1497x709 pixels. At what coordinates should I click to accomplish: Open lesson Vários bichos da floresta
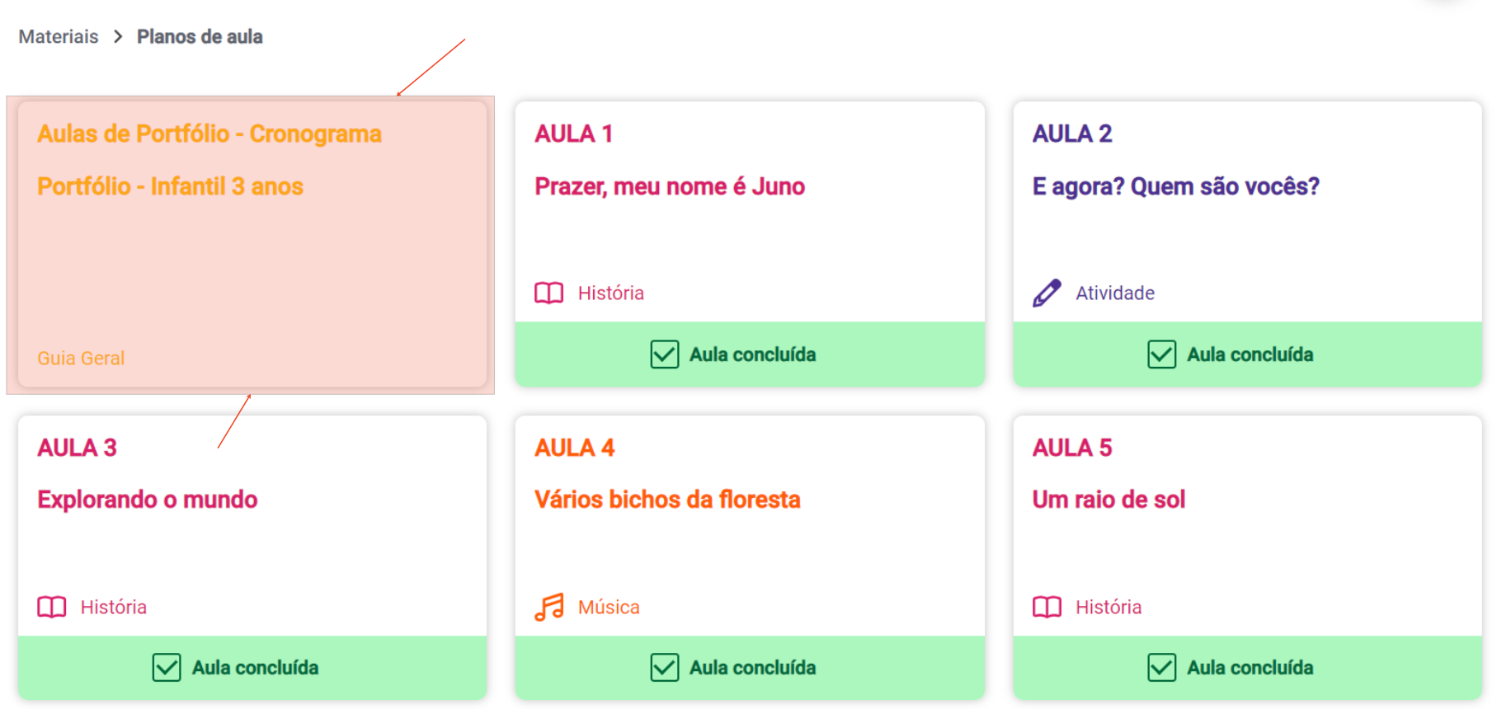pos(667,500)
